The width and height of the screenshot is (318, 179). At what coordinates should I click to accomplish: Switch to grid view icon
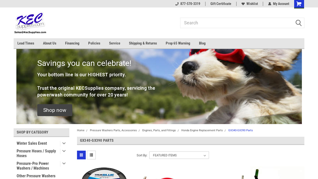(81, 155)
